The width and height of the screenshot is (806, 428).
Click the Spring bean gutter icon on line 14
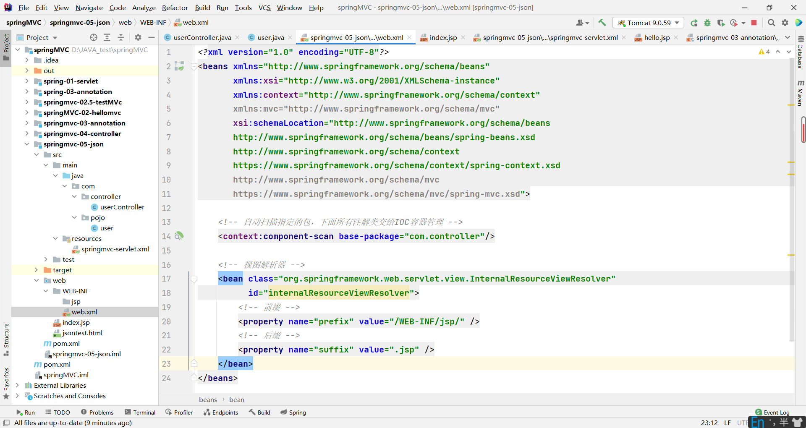pos(179,236)
